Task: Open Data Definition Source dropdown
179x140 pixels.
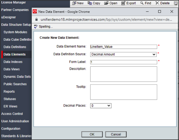Action: [123, 54]
